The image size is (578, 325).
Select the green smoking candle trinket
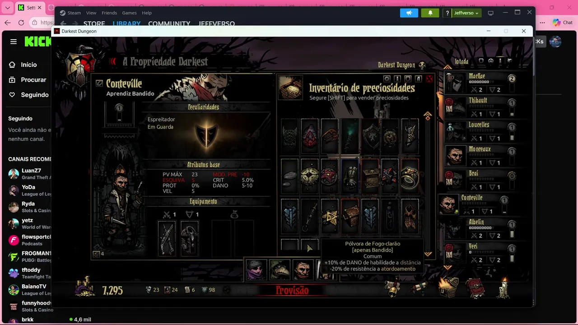350,136
